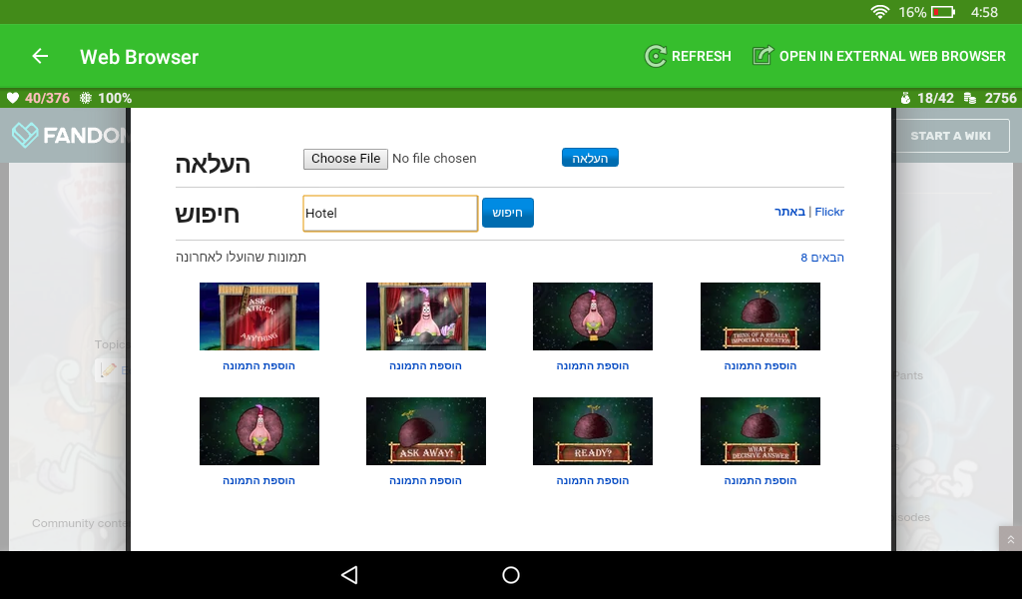Click add-image link under second-row Patrick turban image

point(258,480)
